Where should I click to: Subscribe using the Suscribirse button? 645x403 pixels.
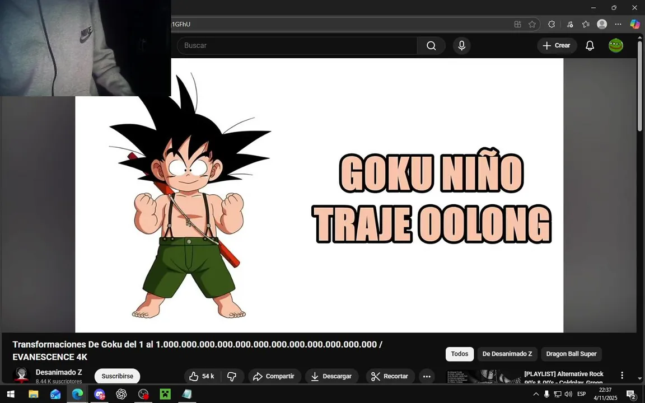[x=117, y=376]
